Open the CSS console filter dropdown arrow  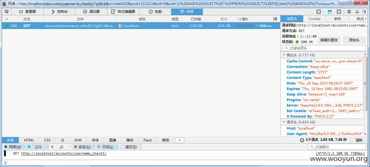[x=47, y=147]
